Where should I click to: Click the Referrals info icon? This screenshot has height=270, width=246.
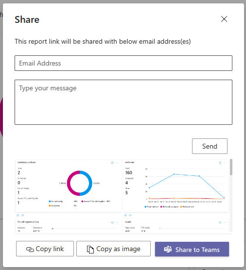coord(220,163)
